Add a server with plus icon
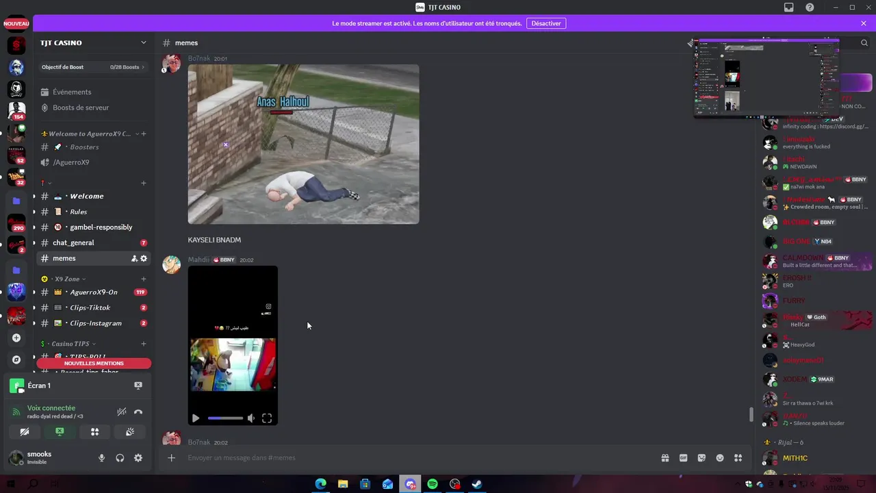Image resolution: width=876 pixels, height=493 pixels. 16,338
